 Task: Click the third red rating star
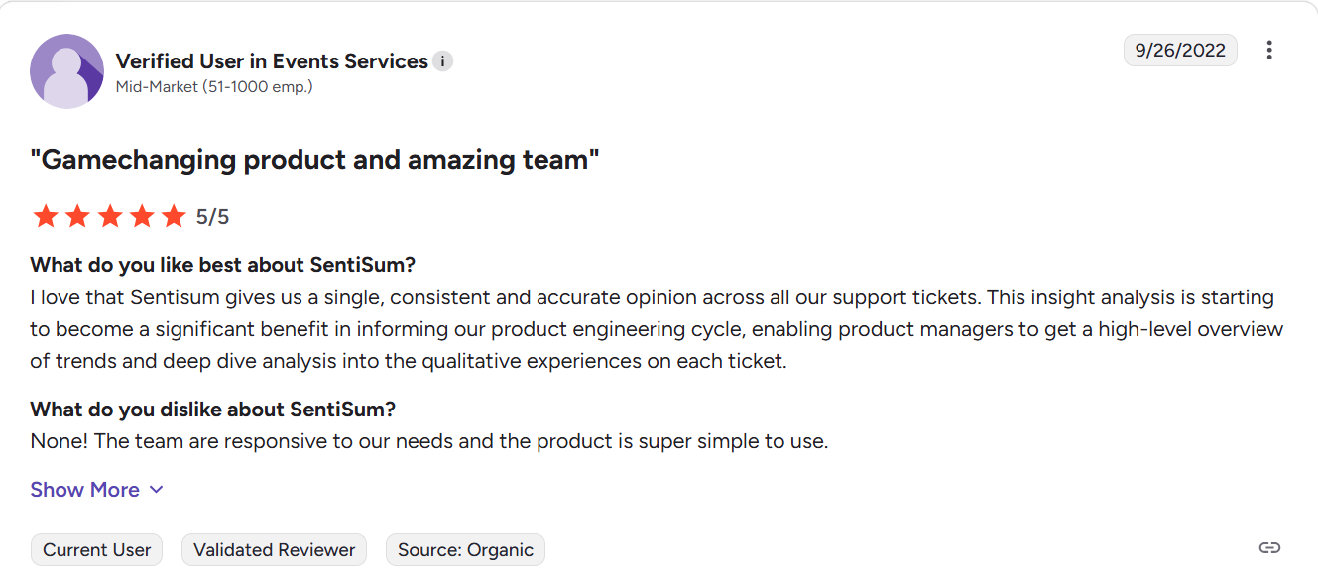(x=110, y=216)
